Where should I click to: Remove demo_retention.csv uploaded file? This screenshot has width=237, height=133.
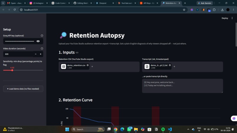click(88, 65)
